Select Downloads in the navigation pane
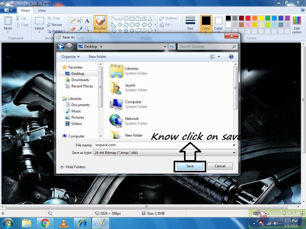 (x=80, y=80)
